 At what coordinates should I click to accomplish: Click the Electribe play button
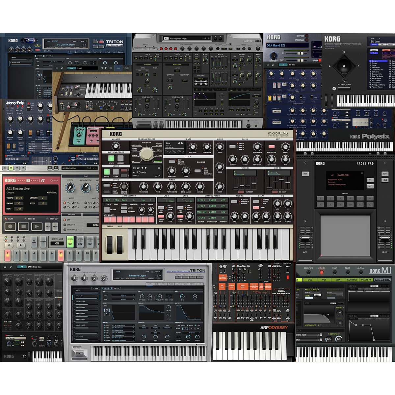pyautogui.click(x=37, y=226)
